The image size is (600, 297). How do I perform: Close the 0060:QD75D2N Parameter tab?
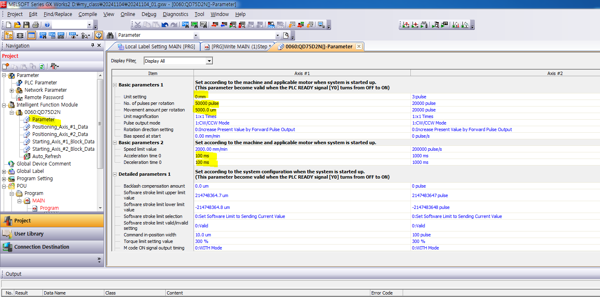(x=359, y=46)
